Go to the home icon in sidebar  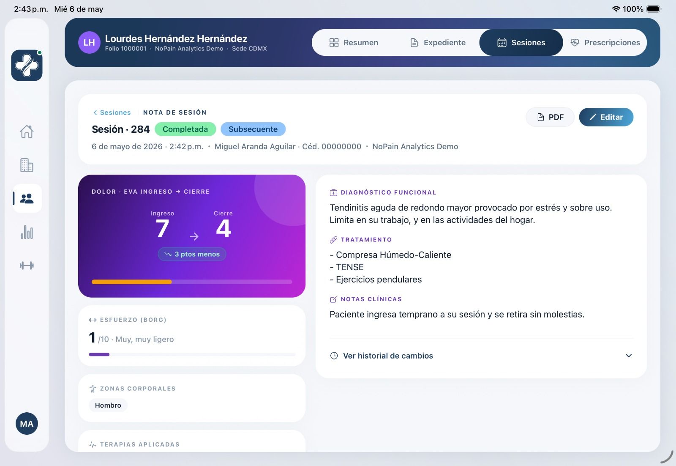(27, 132)
